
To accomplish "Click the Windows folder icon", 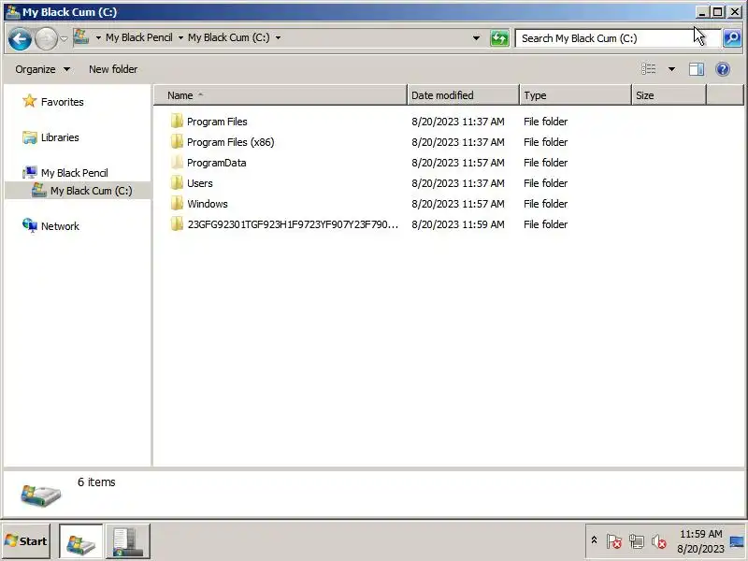I will 177,203.
